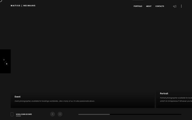Click the Event photographer description text

55,101
